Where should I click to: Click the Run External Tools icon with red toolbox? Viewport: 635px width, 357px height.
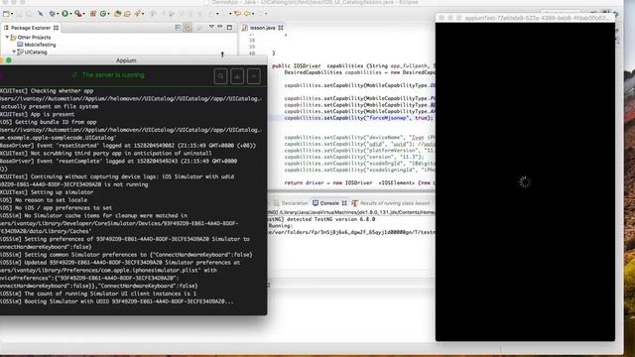pyautogui.click(x=78, y=13)
